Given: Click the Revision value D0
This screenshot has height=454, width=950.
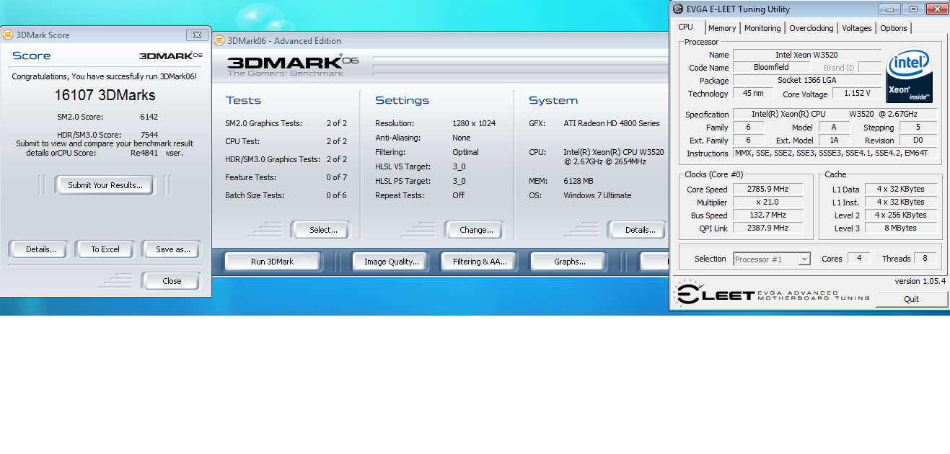Looking at the screenshot, I should (x=918, y=141).
